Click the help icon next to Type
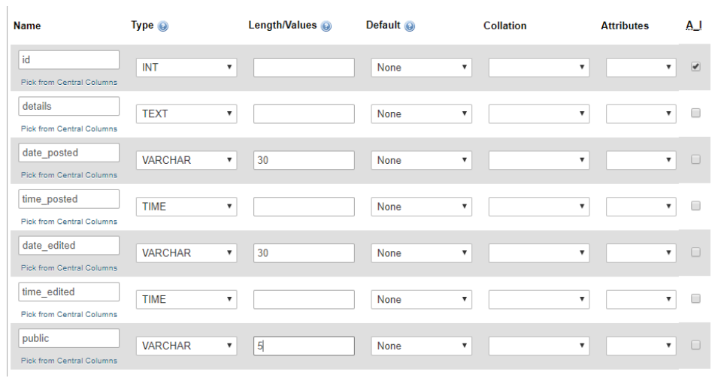The image size is (718, 378). pos(163,26)
